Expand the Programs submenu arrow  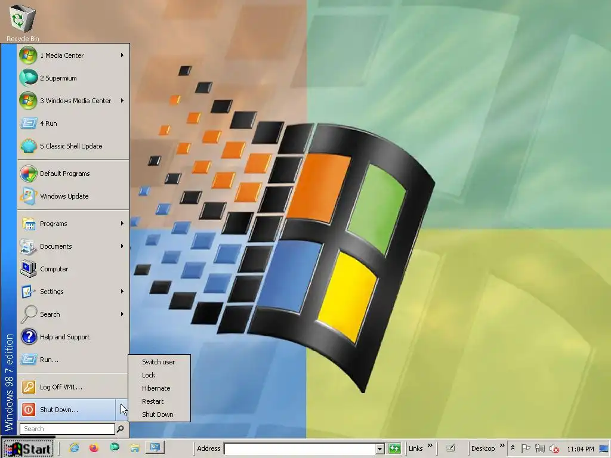[122, 224]
